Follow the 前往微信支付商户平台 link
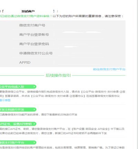Image resolution: width=138 pixels, height=149 pixels. (109, 69)
